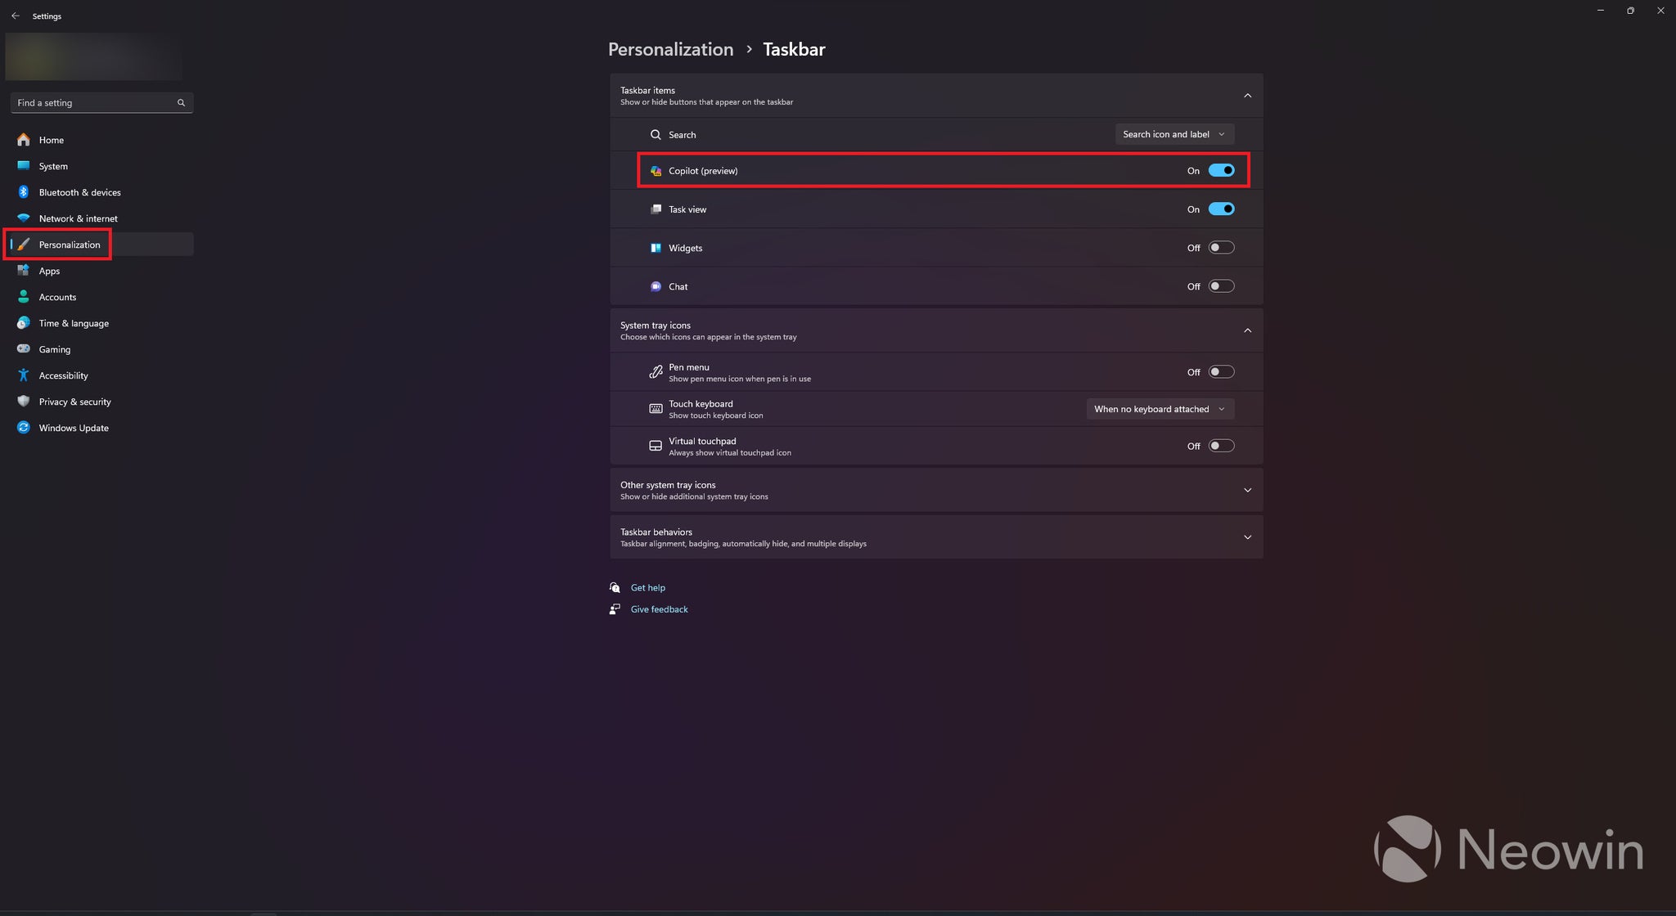This screenshot has width=1676, height=916.
Task: Click the back navigation arrow button
Action: tap(16, 15)
